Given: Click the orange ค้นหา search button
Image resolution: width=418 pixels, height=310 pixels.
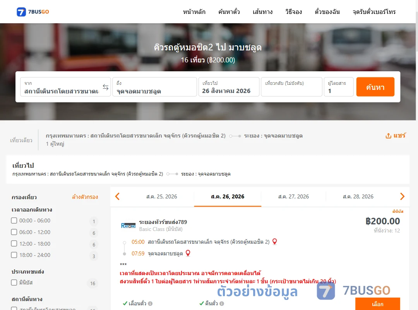Looking at the screenshot, I should coord(375,87).
